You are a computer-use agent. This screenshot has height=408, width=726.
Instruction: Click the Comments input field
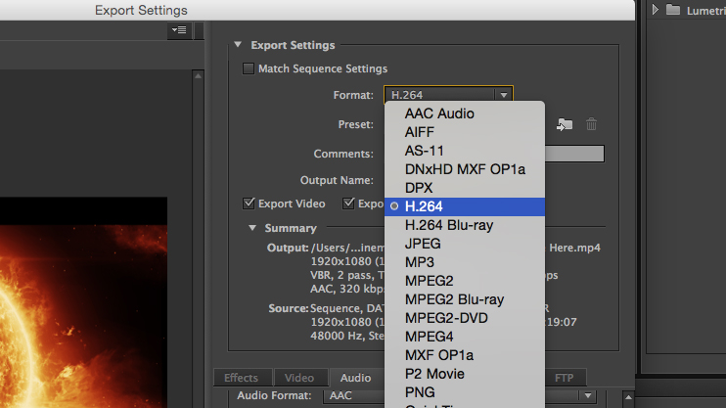click(574, 154)
